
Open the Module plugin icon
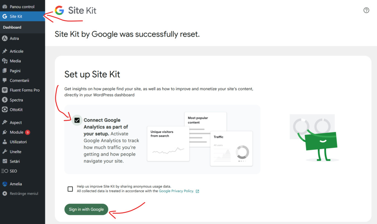point(4,132)
